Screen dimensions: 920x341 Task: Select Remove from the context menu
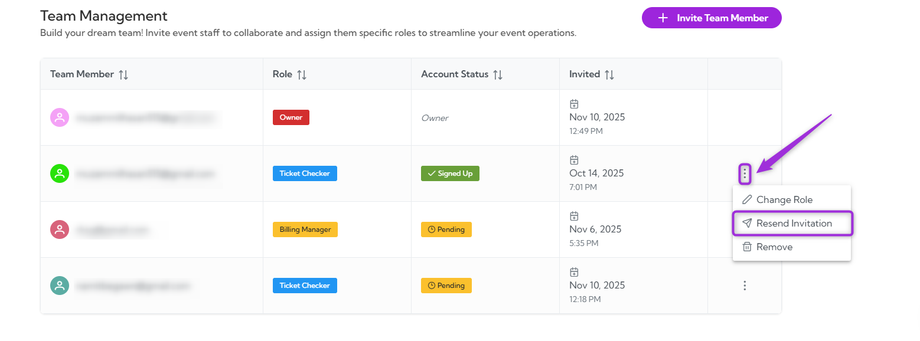pos(774,247)
